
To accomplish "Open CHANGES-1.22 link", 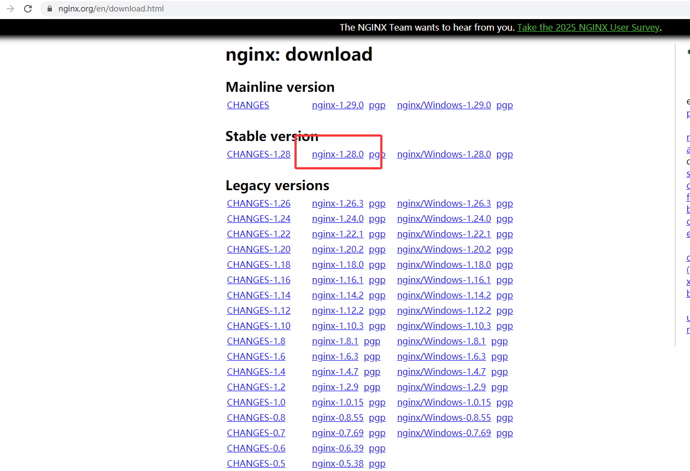I will tap(259, 234).
